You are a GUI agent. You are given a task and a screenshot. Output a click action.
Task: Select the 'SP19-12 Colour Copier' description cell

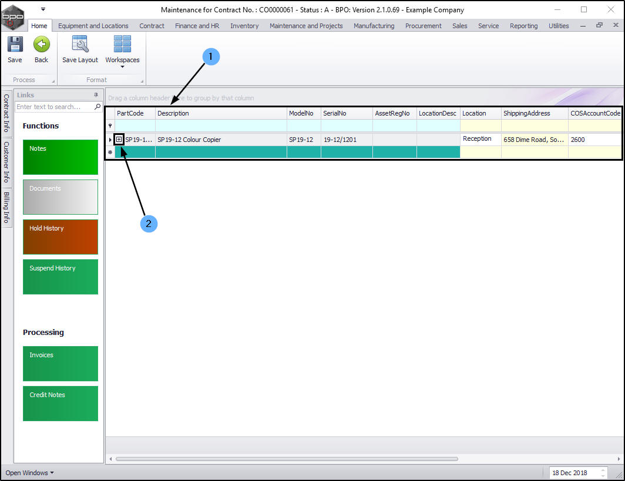click(x=221, y=140)
